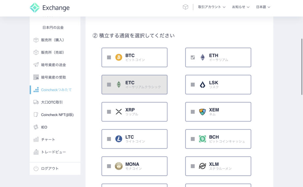
Task: Expand the お知らせ dropdown menu
Action: point(241,7)
